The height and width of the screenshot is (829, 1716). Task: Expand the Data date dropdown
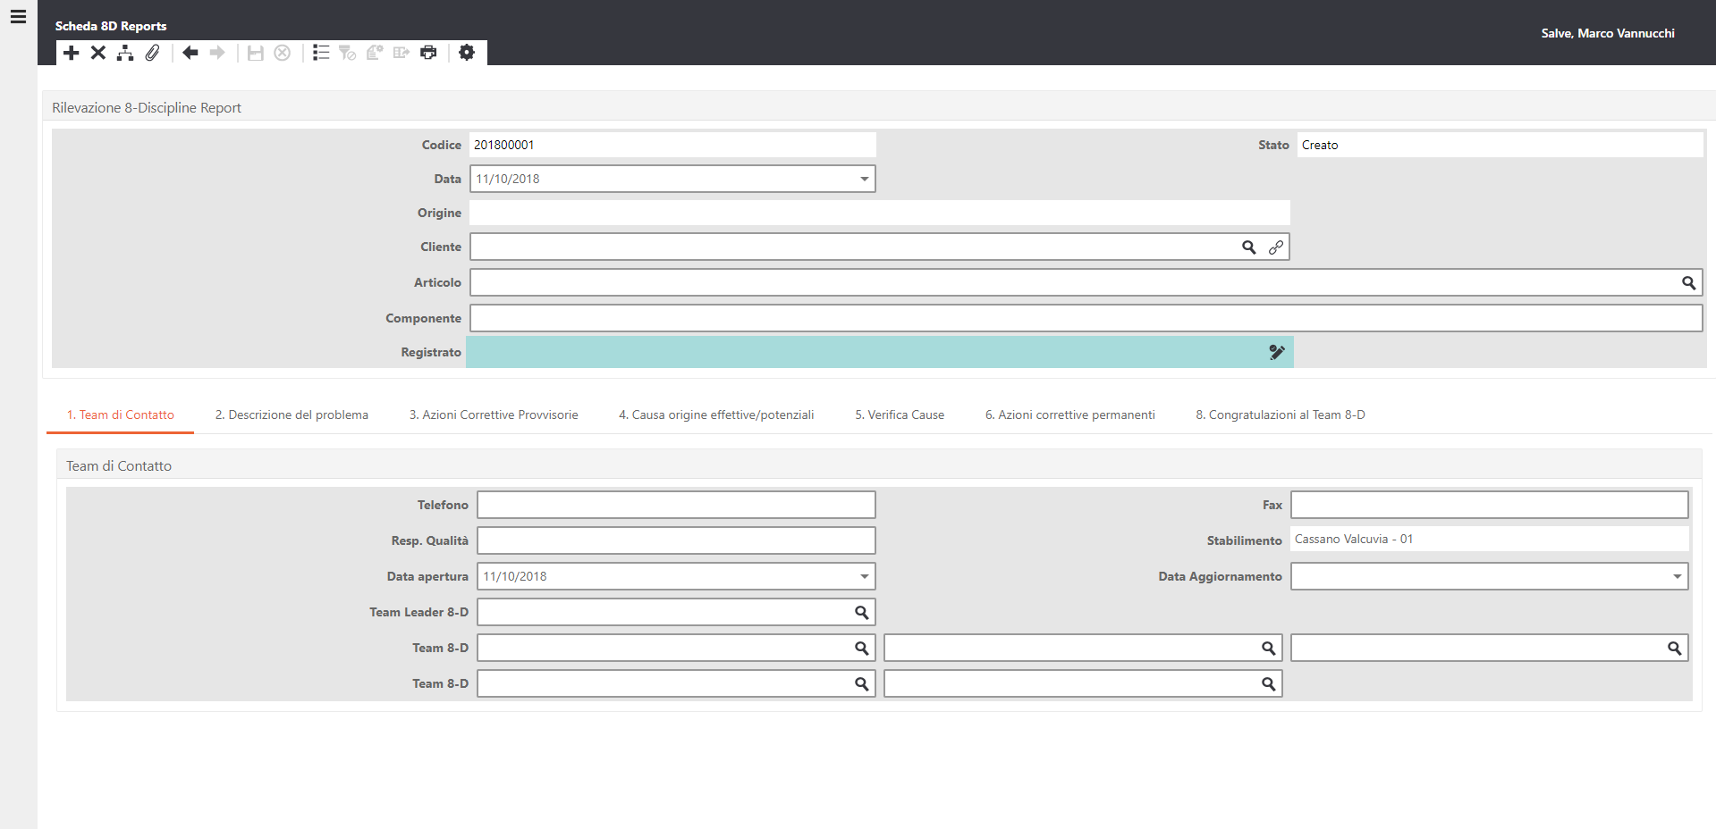click(864, 179)
